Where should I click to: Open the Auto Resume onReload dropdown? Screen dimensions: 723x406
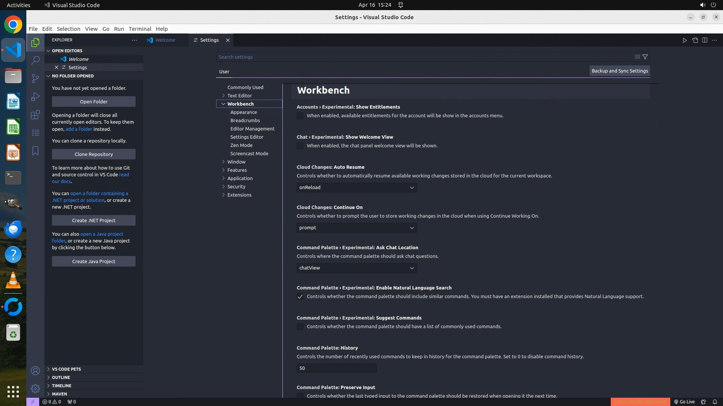pyautogui.click(x=357, y=188)
